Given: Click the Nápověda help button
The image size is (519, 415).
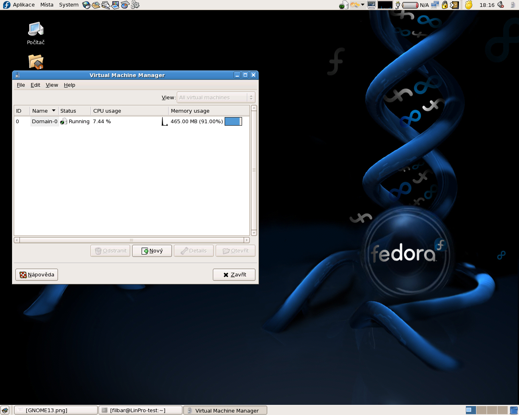Looking at the screenshot, I should 37,275.
